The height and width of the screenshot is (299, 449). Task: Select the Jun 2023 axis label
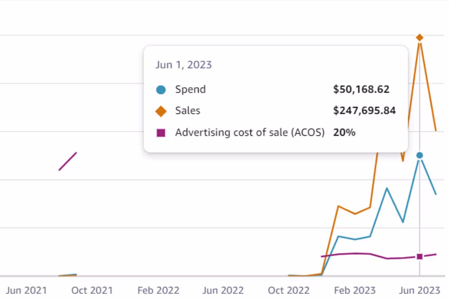pos(419,290)
